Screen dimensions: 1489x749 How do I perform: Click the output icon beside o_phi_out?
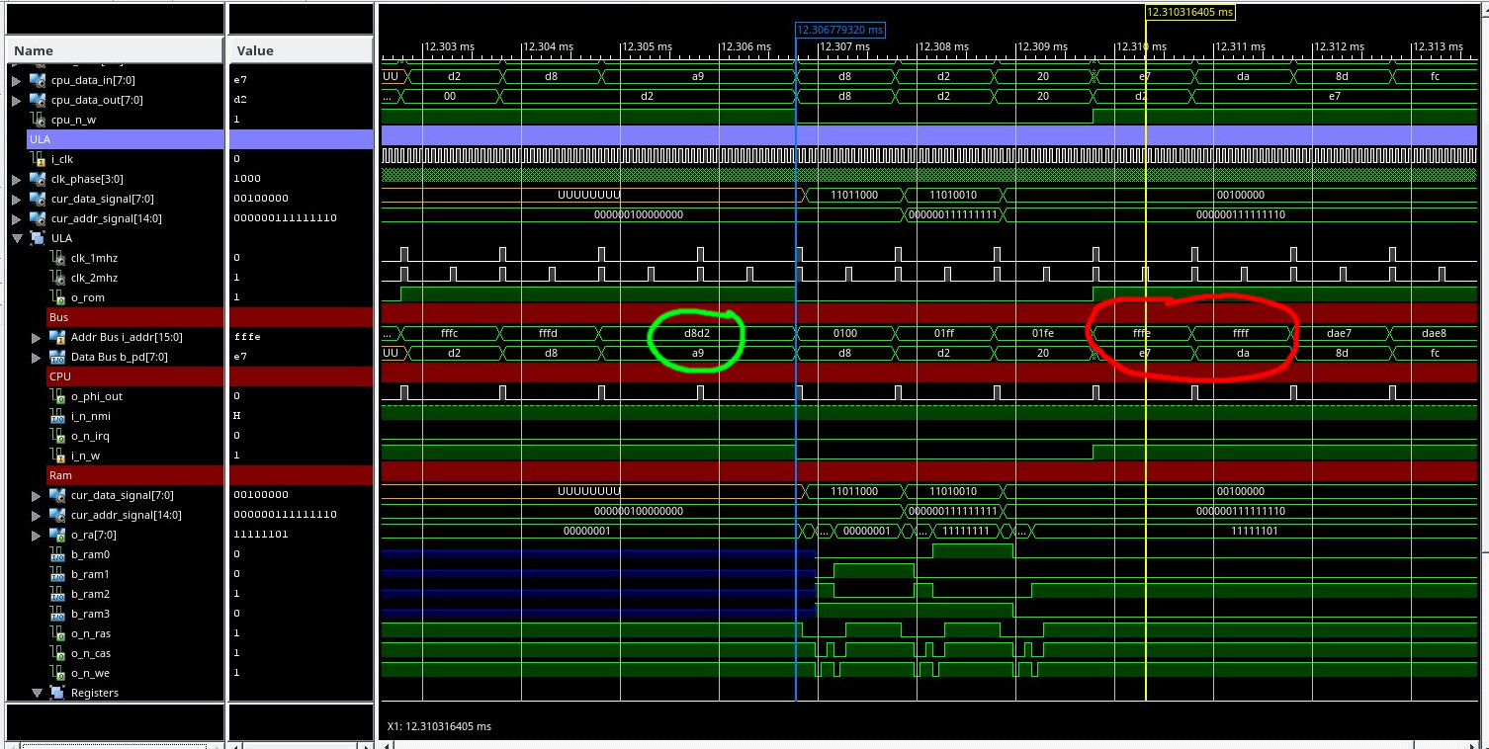57,396
